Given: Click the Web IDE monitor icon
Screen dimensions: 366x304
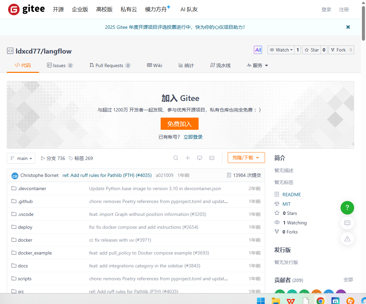Looking at the screenshot, I should coord(200,158).
